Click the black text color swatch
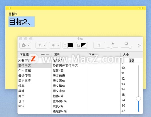Screen dimensions: 151x117 (x=70, y=45)
